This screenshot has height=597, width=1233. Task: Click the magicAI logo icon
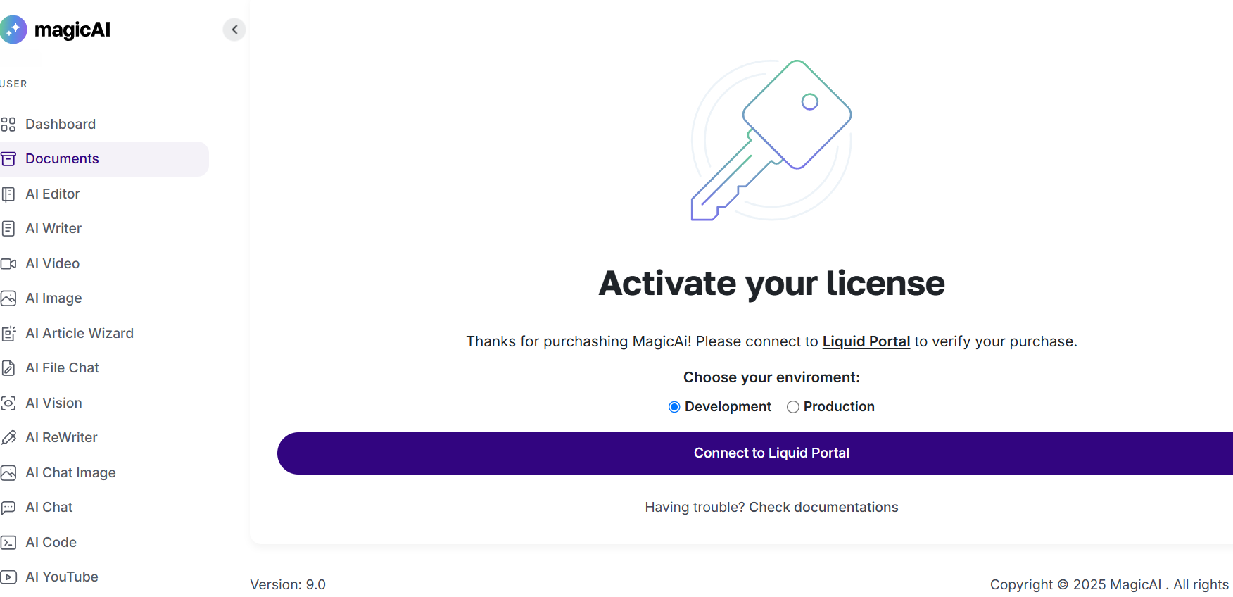click(13, 30)
